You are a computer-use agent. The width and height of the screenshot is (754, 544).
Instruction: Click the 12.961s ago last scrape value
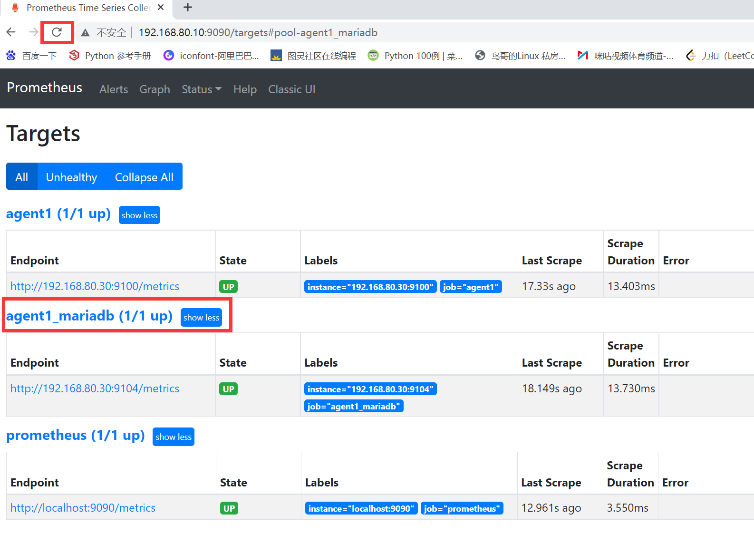pos(551,508)
